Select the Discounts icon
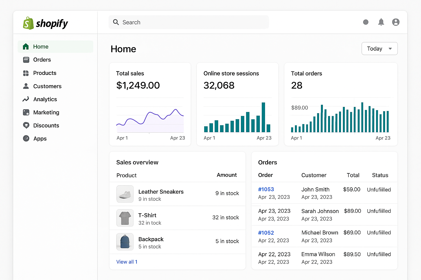The height and width of the screenshot is (280, 421). (26, 125)
